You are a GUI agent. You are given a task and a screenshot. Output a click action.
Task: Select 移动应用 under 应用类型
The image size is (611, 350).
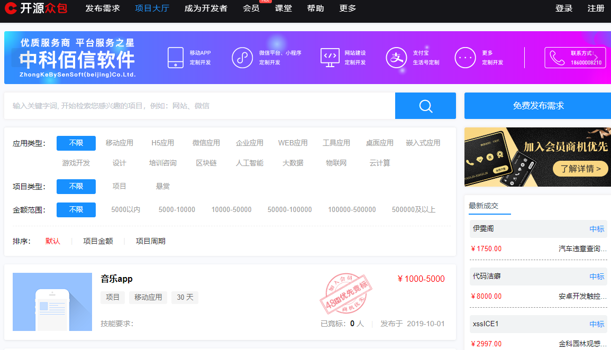point(118,142)
